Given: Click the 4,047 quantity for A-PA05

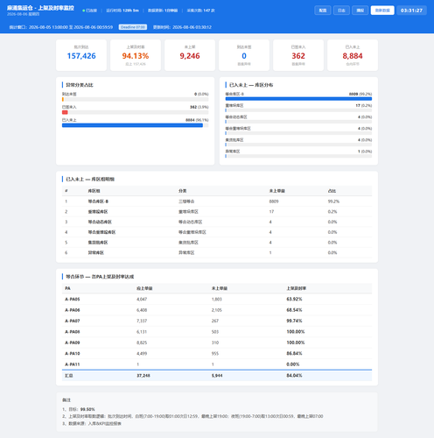Looking at the screenshot, I should click(x=142, y=300).
